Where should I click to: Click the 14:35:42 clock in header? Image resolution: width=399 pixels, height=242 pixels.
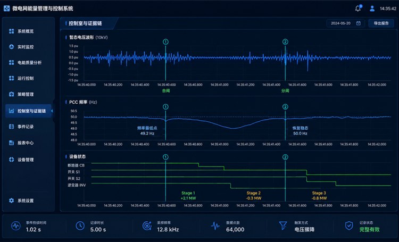388,9
